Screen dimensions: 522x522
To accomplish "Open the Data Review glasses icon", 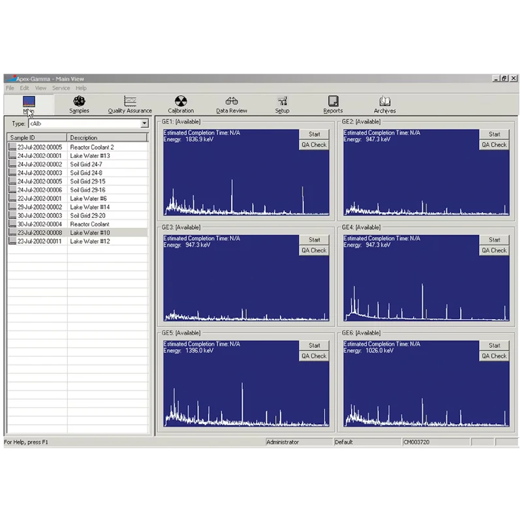I will pos(232,102).
